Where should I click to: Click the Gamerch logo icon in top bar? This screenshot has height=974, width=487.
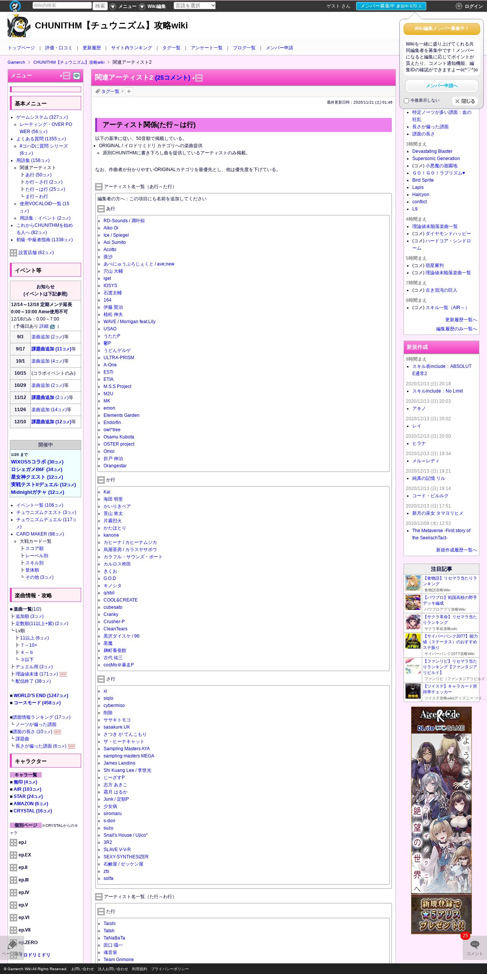tap(15, 6)
